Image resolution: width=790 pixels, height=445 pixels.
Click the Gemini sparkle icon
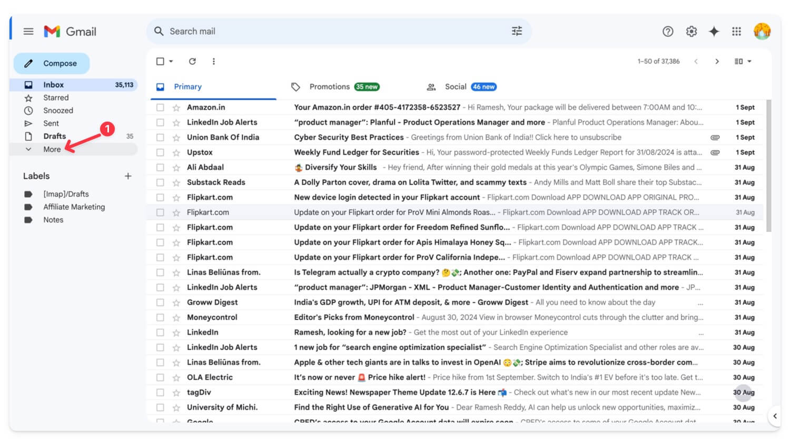(x=714, y=32)
